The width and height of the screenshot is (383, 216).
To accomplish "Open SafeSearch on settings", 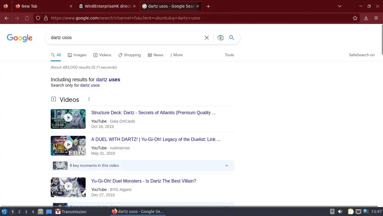I will click(362, 55).
